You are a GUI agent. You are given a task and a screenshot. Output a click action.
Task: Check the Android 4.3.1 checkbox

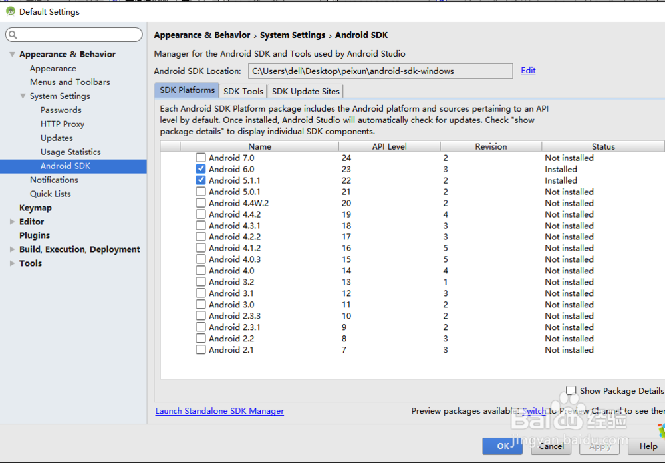[x=201, y=226]
